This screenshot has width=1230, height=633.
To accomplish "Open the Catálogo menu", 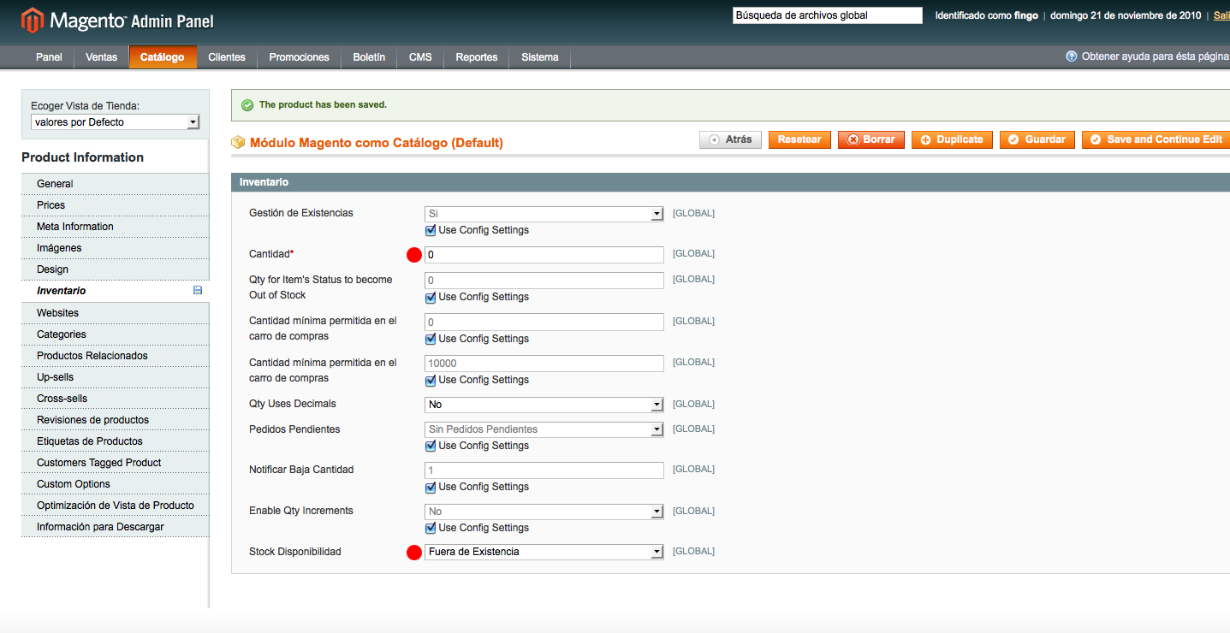I will (163, 57).
